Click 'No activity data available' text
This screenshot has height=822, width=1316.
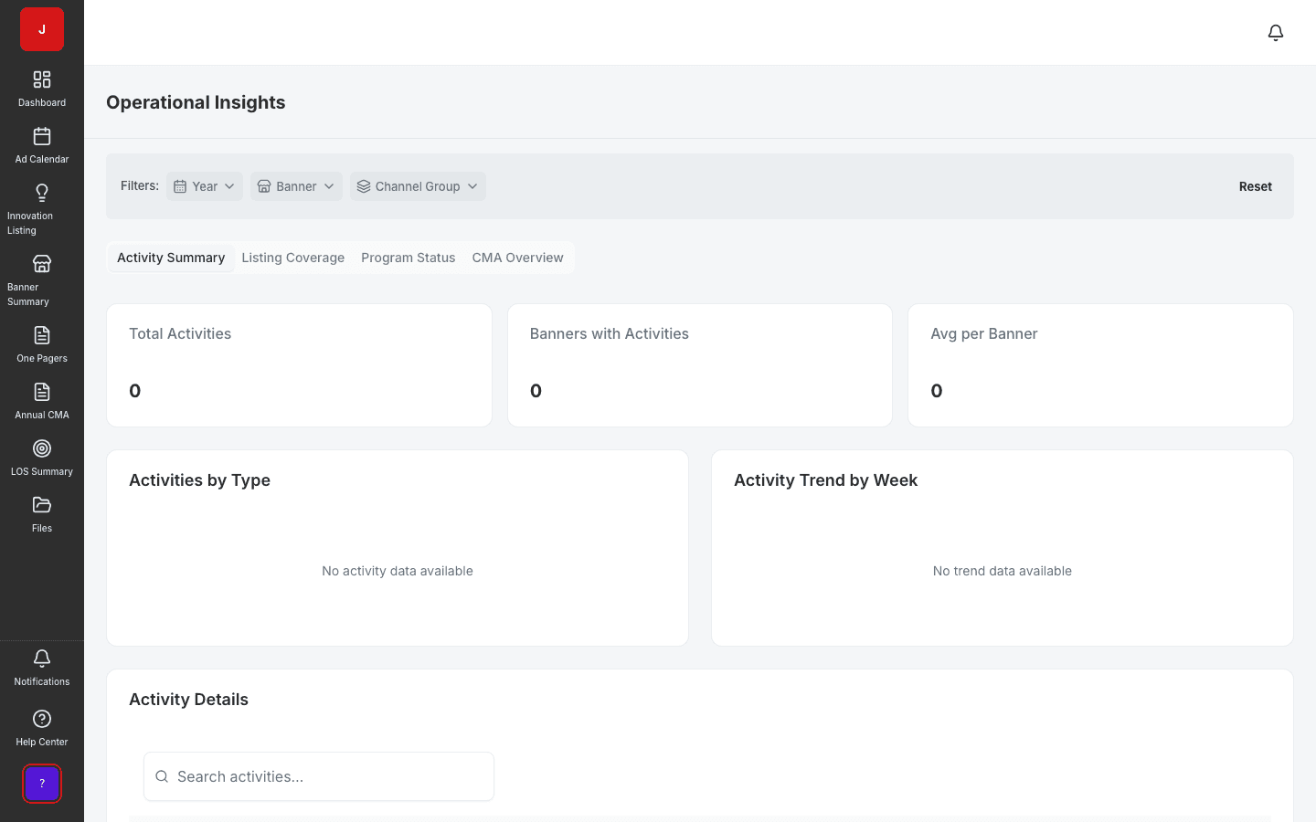tap(398, 571)
